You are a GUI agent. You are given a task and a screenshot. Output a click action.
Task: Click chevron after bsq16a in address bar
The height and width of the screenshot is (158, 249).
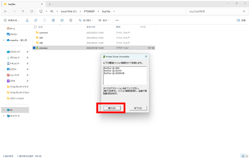(x=114, y=12)
